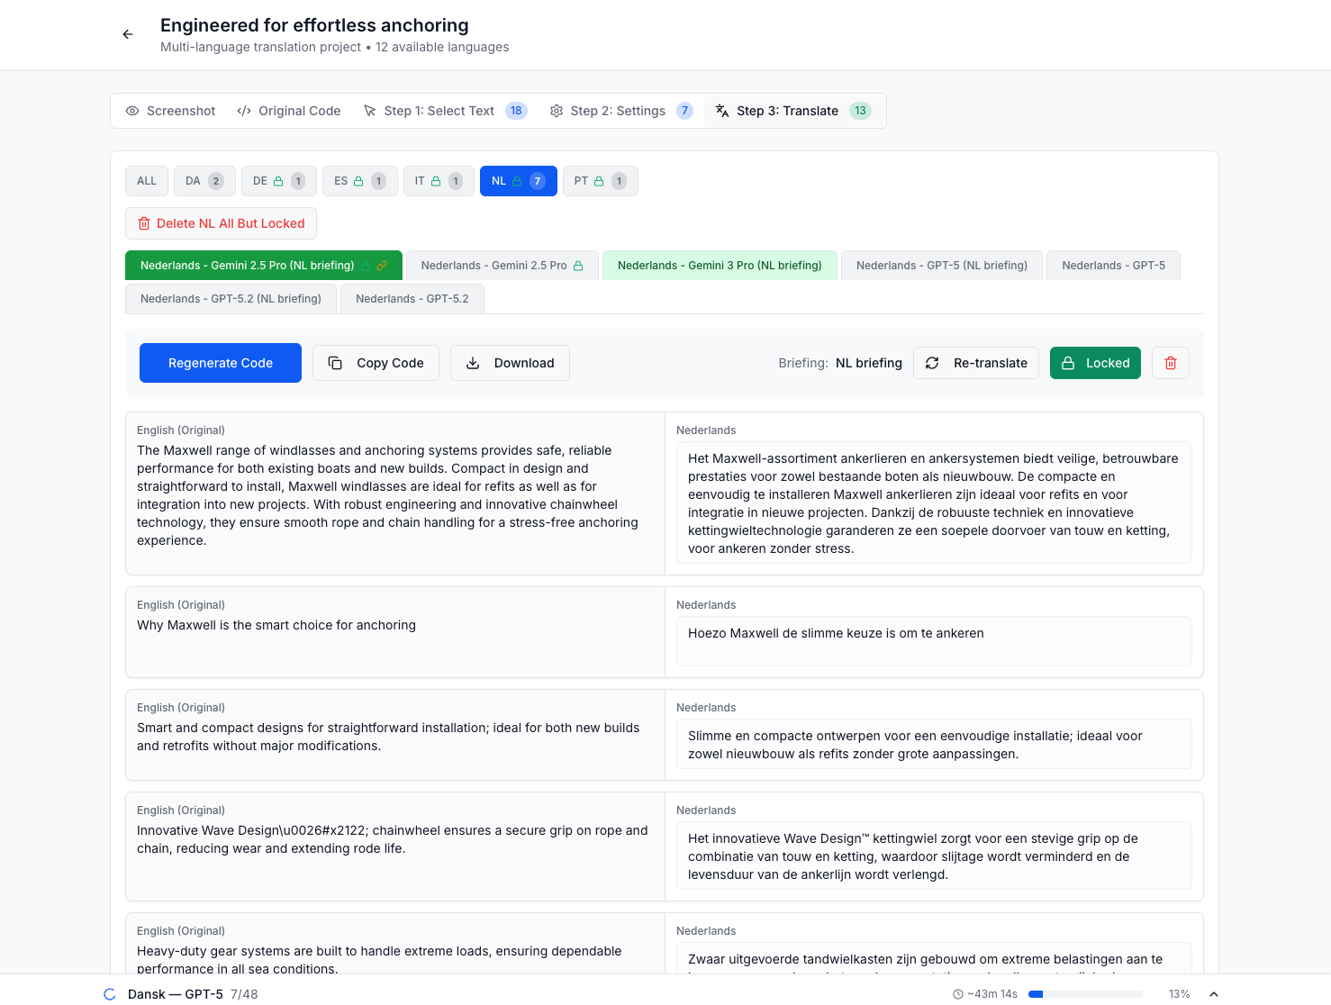This screenshot has width=1331, height=1005.
Task: Edit Dutch translation 'Slimme en compacte ontwerpen'
Action: tap(934, 744)
